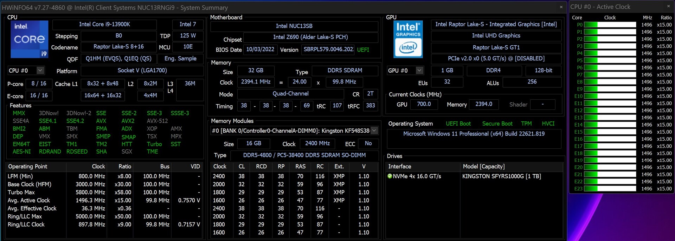The width and height of the screenshot is (675, 241).
Task: Click the TPM status label
Action: click(526, 123)
